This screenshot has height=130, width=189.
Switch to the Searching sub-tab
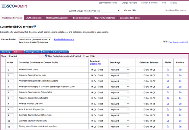(x=6, y=52)
